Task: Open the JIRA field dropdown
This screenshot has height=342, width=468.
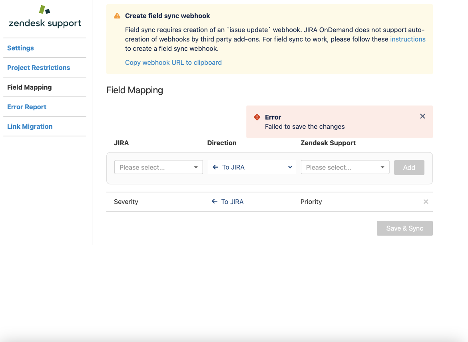Action: 159,167
